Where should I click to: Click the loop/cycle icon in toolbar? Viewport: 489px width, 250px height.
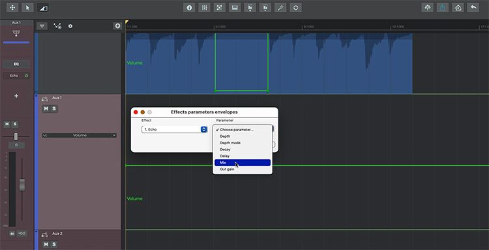pyautogui.click(x=295, y=7)
